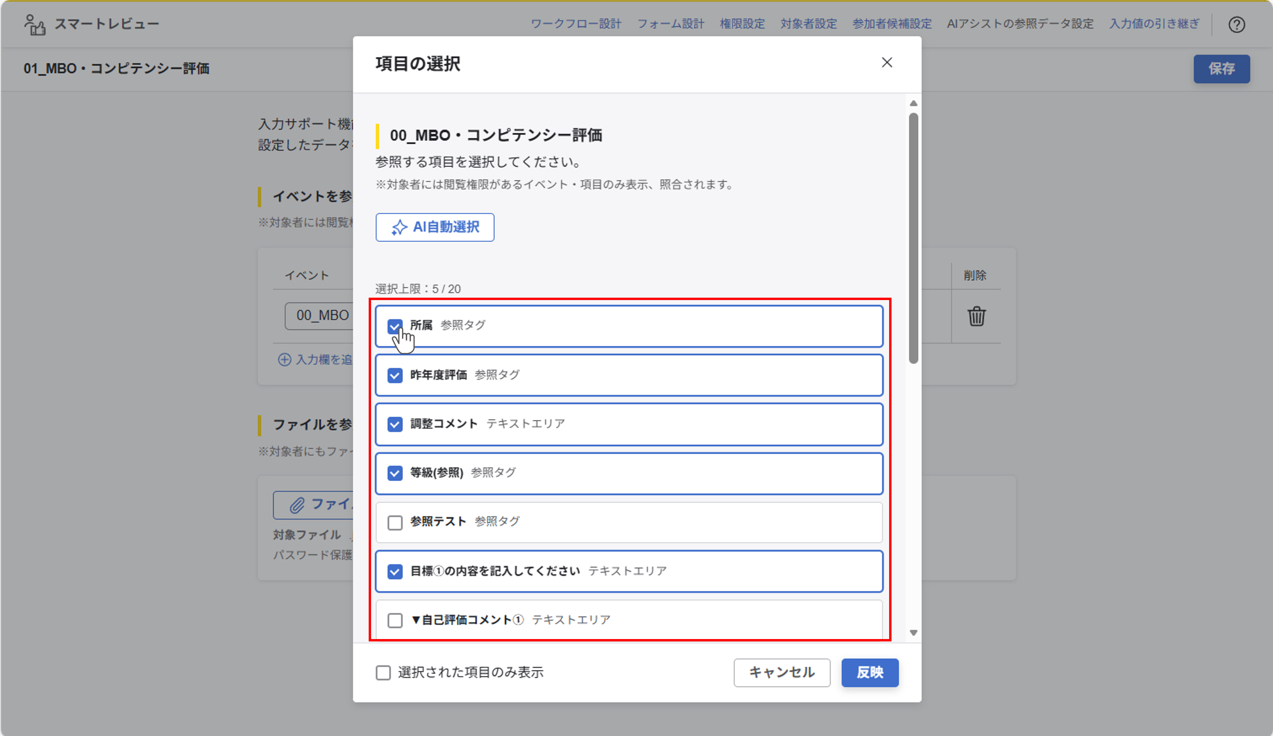Uncheck the 昨年度評価 checkbox
1273x736 pixels.
(x=395, y=375)
